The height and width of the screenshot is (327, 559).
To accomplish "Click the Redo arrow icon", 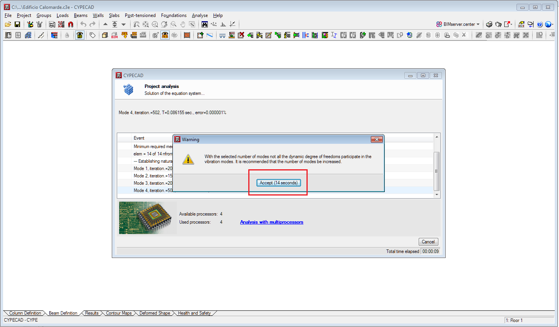I will [91, 24].
